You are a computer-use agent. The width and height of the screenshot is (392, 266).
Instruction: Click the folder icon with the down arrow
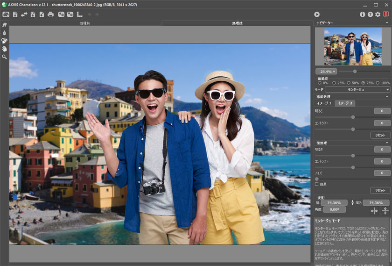point(70,14)
